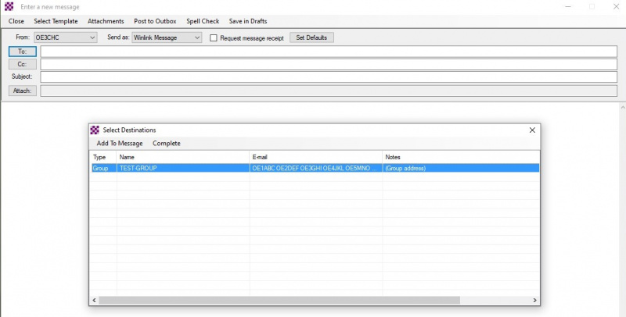Click the Group type cell
Viewport: 626px width, 317px height.
pos(101,168)
